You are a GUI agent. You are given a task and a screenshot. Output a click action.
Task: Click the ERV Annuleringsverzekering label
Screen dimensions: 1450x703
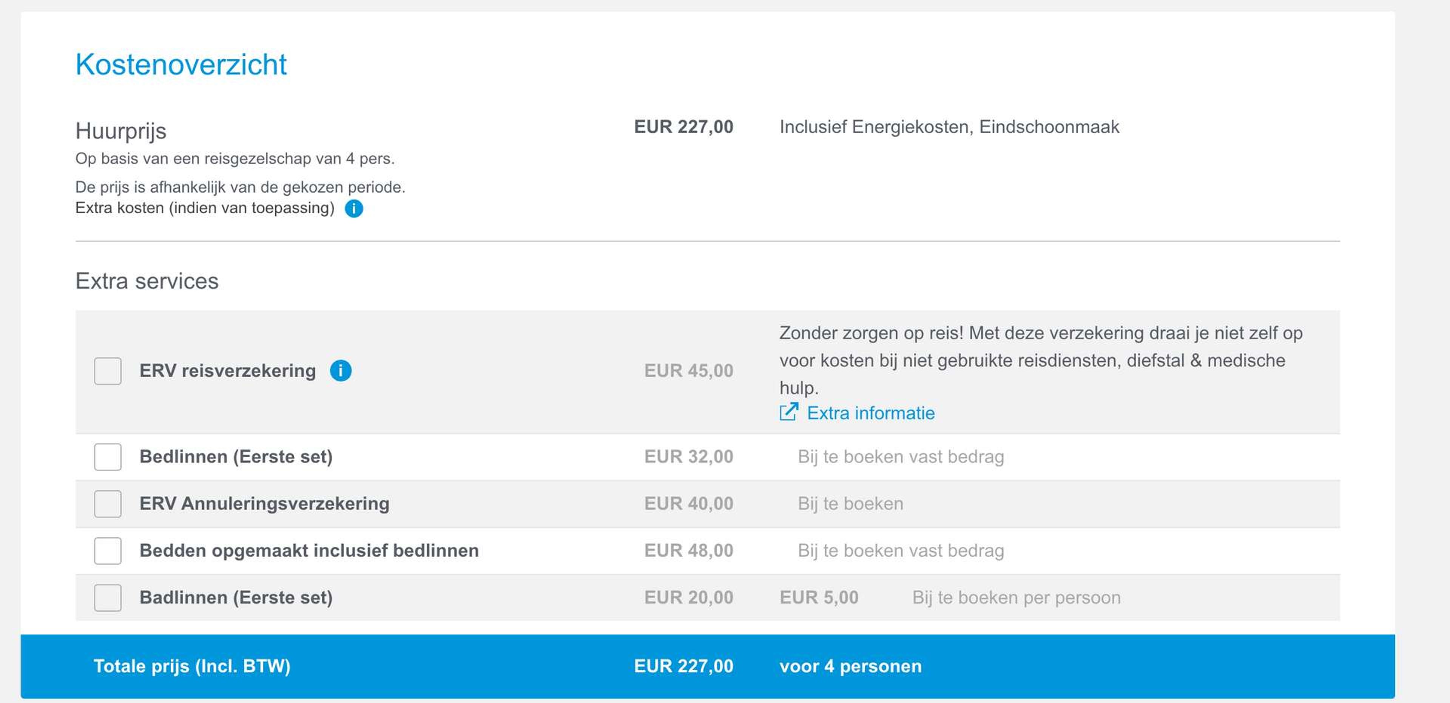coord(264,504)
